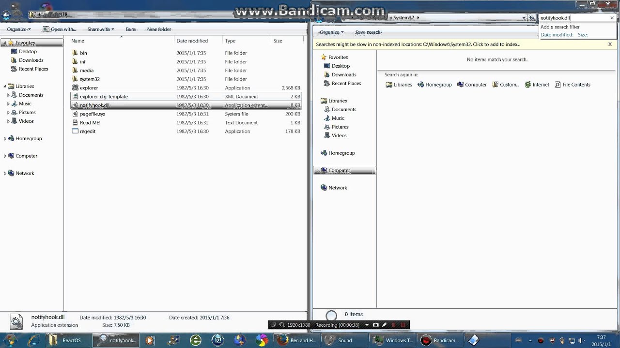Select the notifyhook.dll file row
620x348 pixels.
click(186, 105)
